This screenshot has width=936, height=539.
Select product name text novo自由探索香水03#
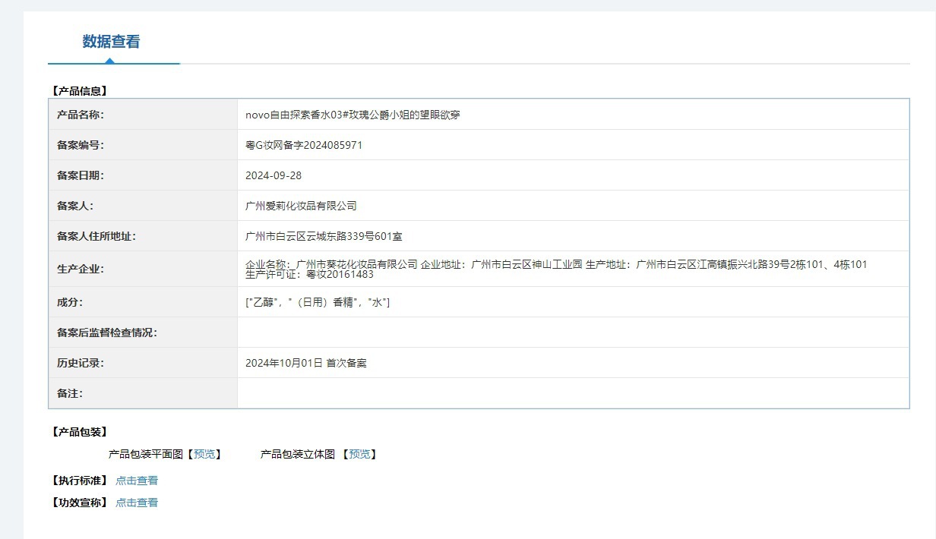click(x=297, y=115)
